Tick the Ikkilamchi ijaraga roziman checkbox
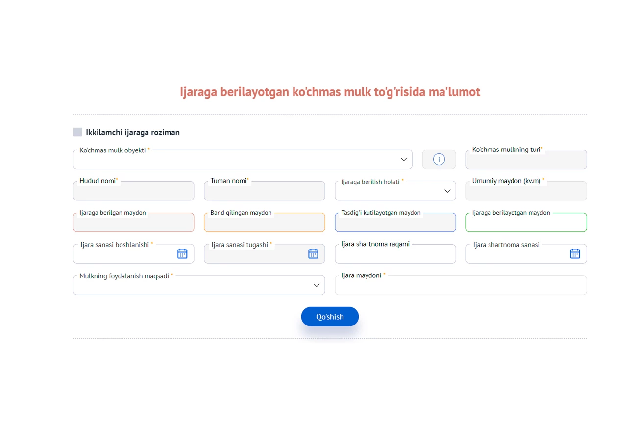Image resolution: width=637 pixels, height=425 pixels. (x=77, y=132)
